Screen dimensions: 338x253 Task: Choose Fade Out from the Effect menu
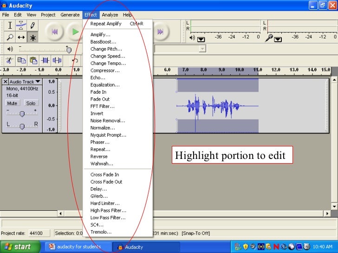coord(100,99)
